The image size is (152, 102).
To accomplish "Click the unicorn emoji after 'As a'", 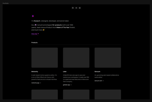I will coord(35,25).
